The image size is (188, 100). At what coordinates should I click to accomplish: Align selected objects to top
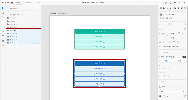[x=161, y=8]
